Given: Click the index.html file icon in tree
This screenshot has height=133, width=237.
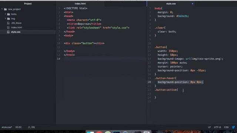Looking at the screenshot, I should (8, 27).
